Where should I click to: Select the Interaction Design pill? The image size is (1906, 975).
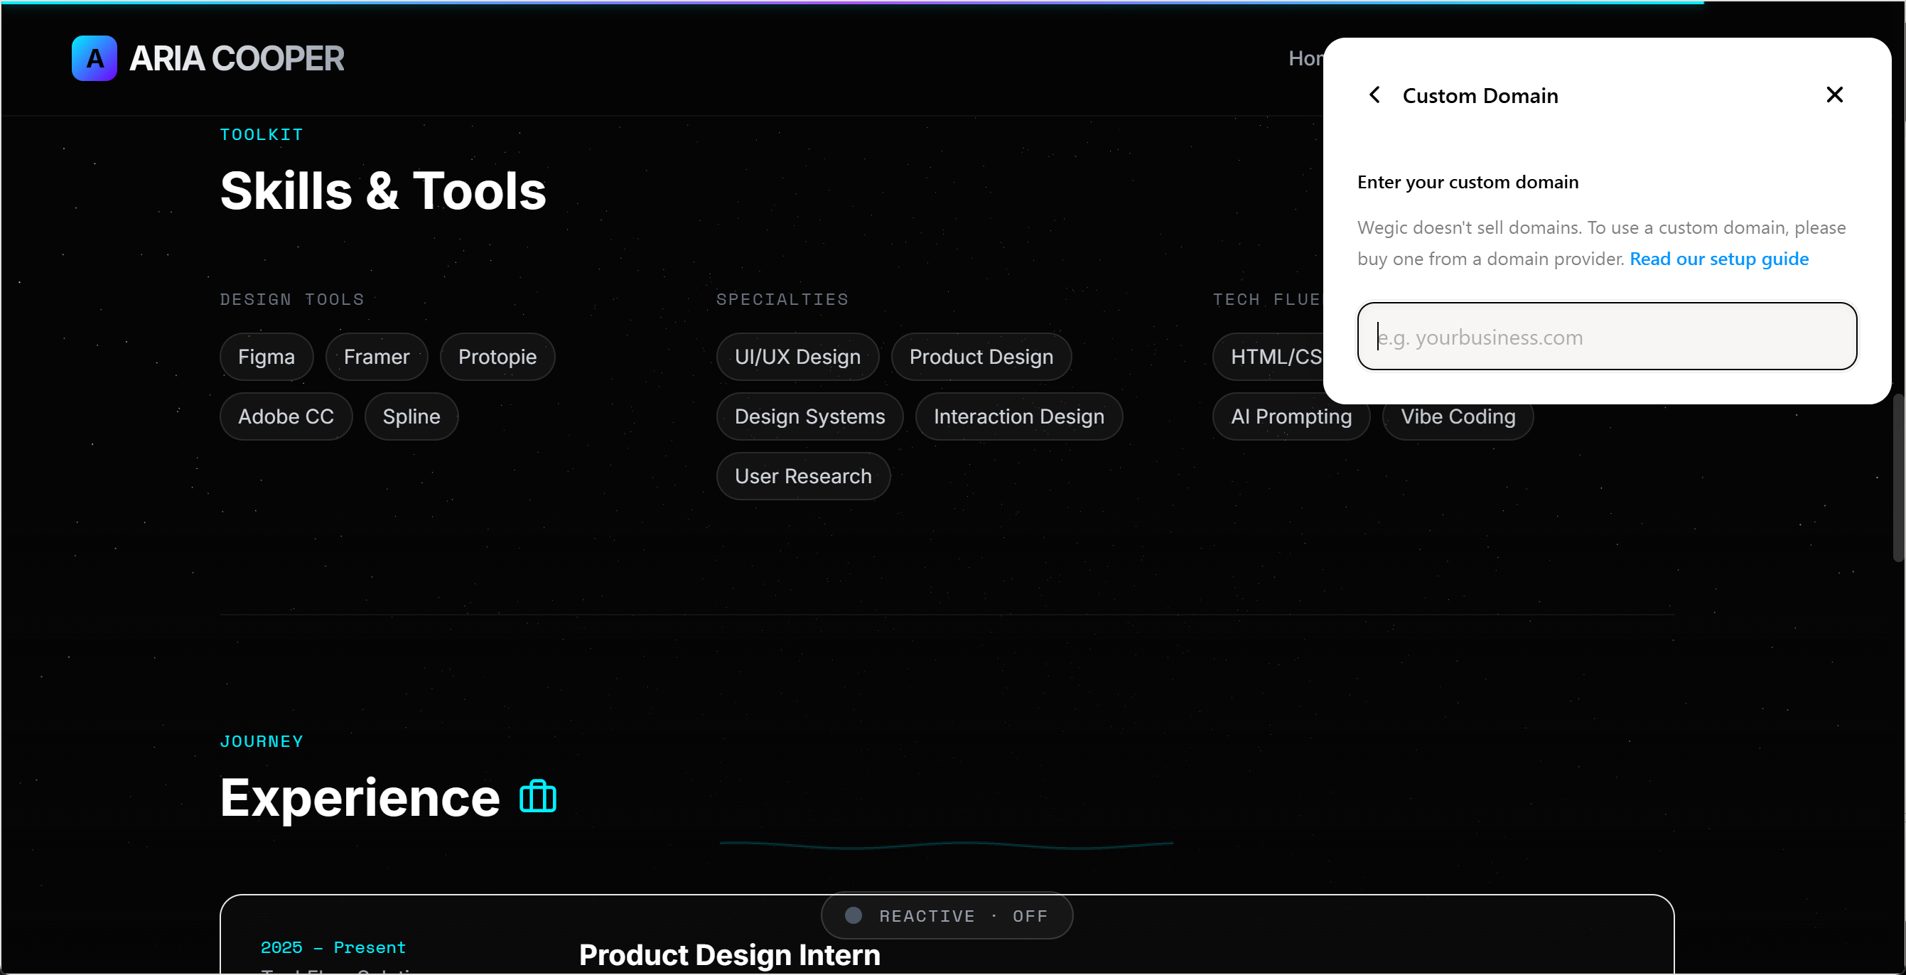pos(1019,416)
